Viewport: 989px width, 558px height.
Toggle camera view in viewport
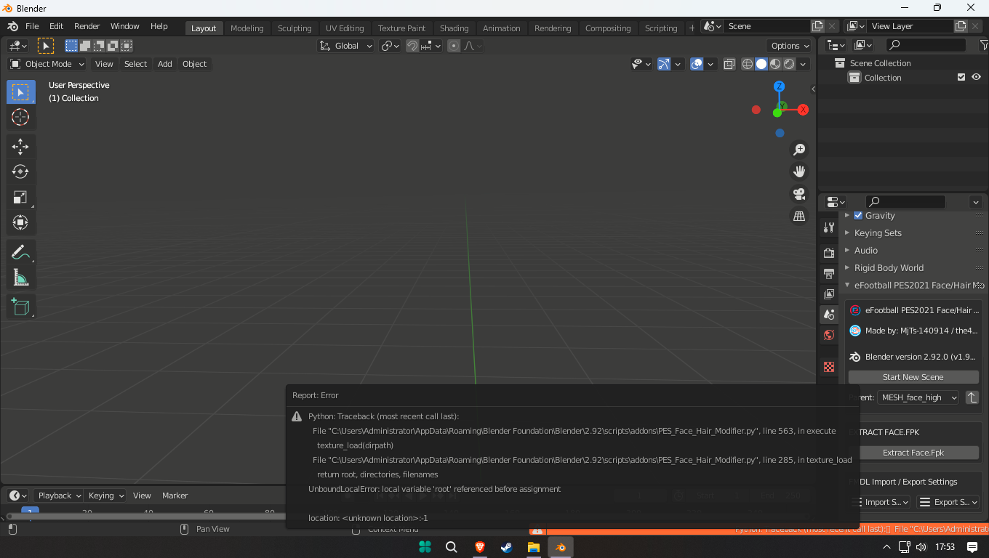click(x=799, y=194)
